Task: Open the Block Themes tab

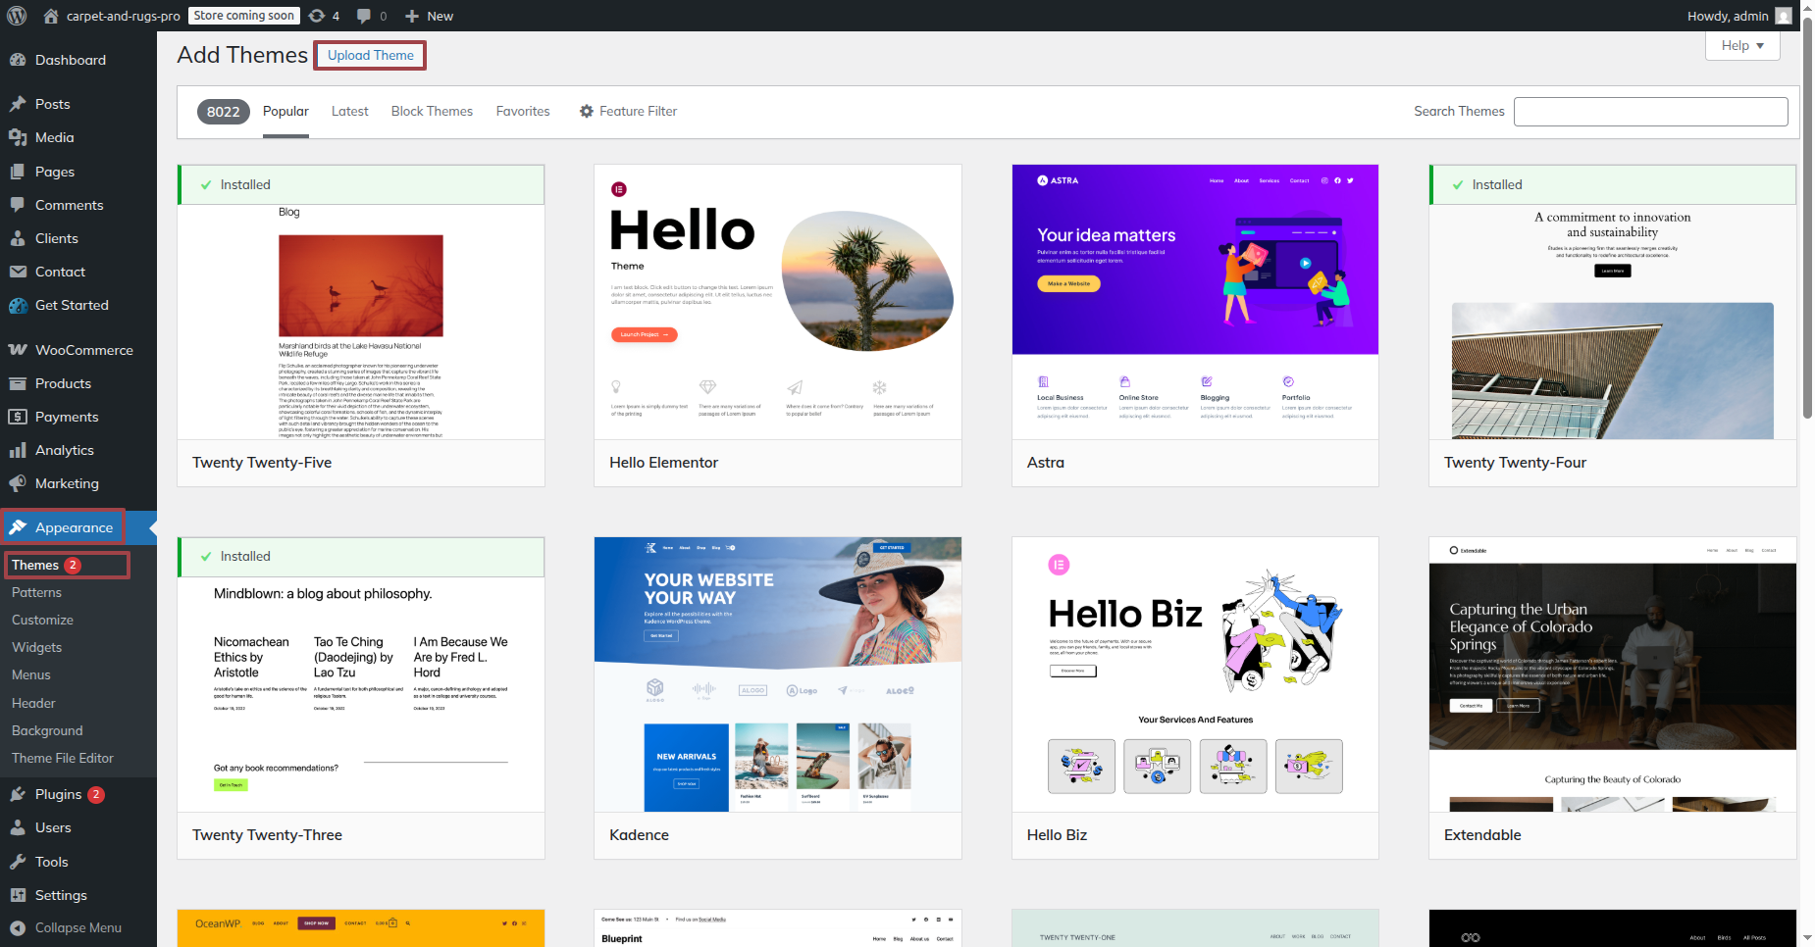Action: tap(432, 112)
